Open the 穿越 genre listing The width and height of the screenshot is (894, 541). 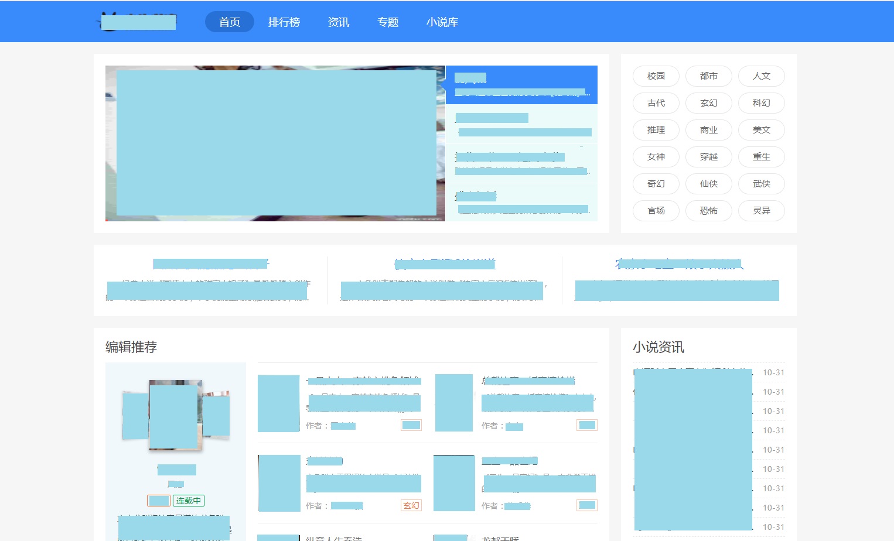pos(708,157)
